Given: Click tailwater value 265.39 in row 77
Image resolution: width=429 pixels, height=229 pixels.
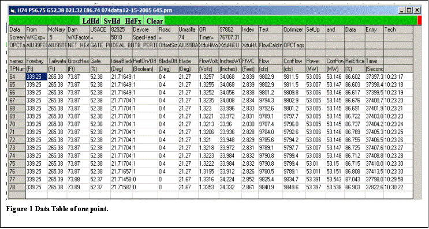Looking at the screenshot, I should coord(57,179).
